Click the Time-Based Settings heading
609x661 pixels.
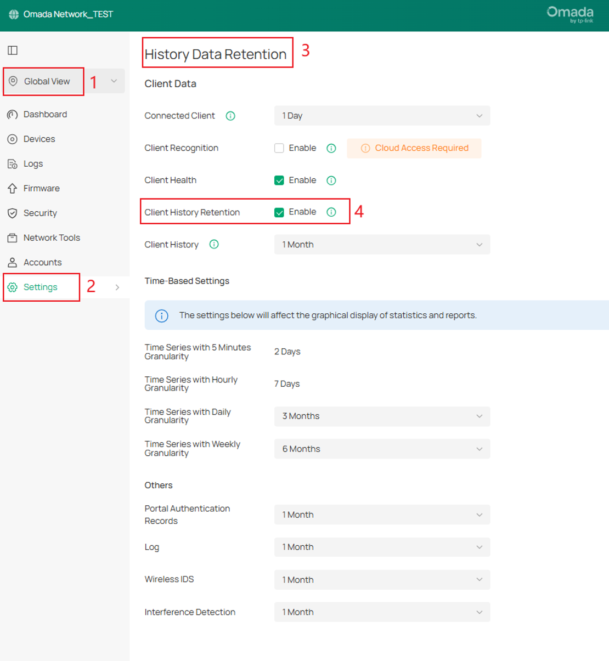[187, 281]
